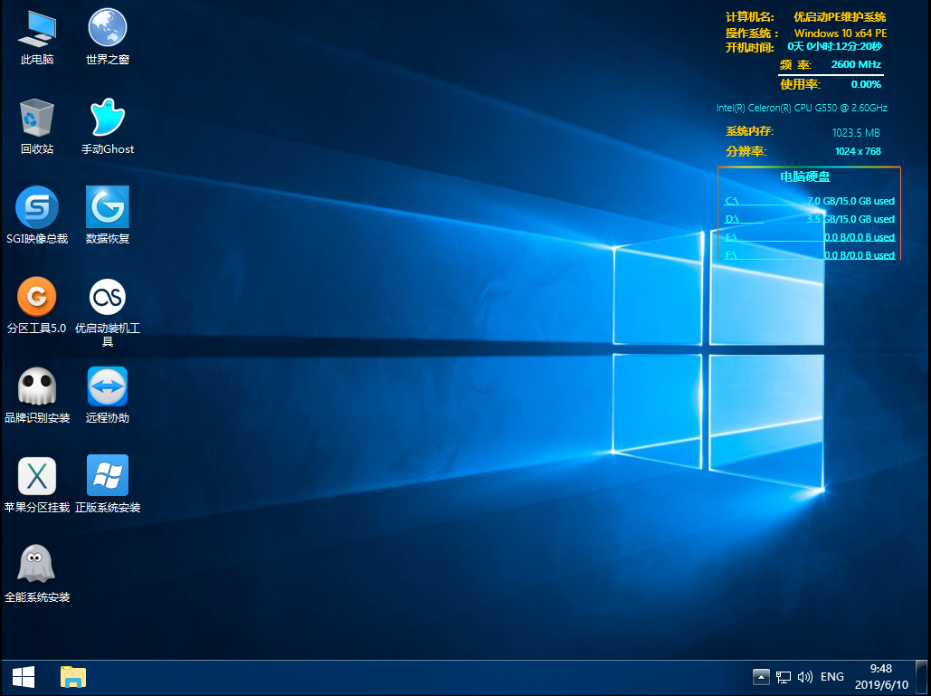The width and height of the screenshot is (931, 696).
Task: Select the 回收站 recycle bin icon
Action: pyautogui.click(x=37, y=127)
